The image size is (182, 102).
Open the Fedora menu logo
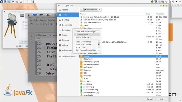[x=1, y=1]
